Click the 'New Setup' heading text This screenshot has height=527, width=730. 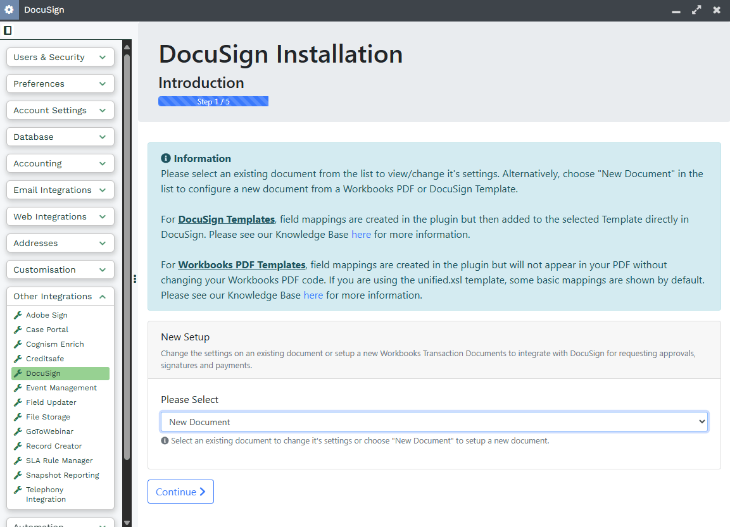click(186, 337)
